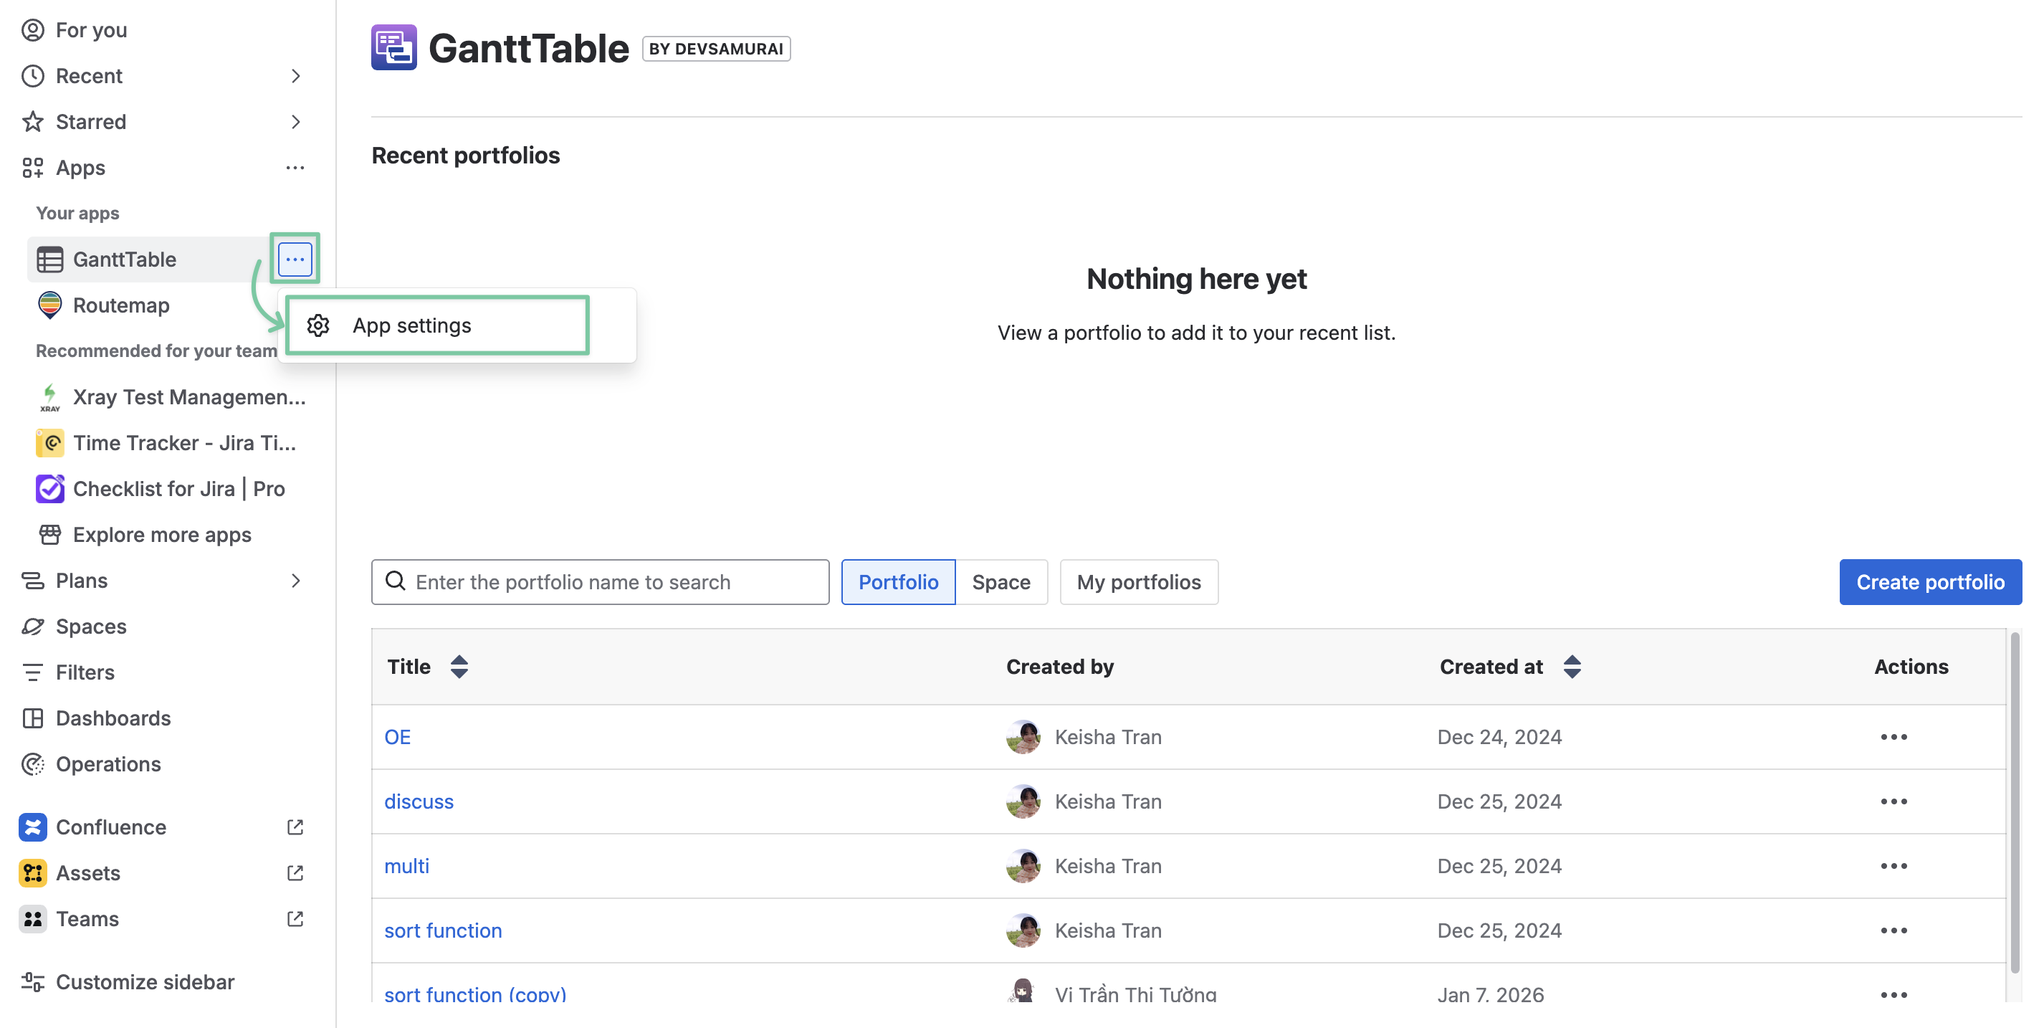Click Dec 24, 2024 date cell
The width and height of the screenshot is (2044, 1028).
[1499, 737]
